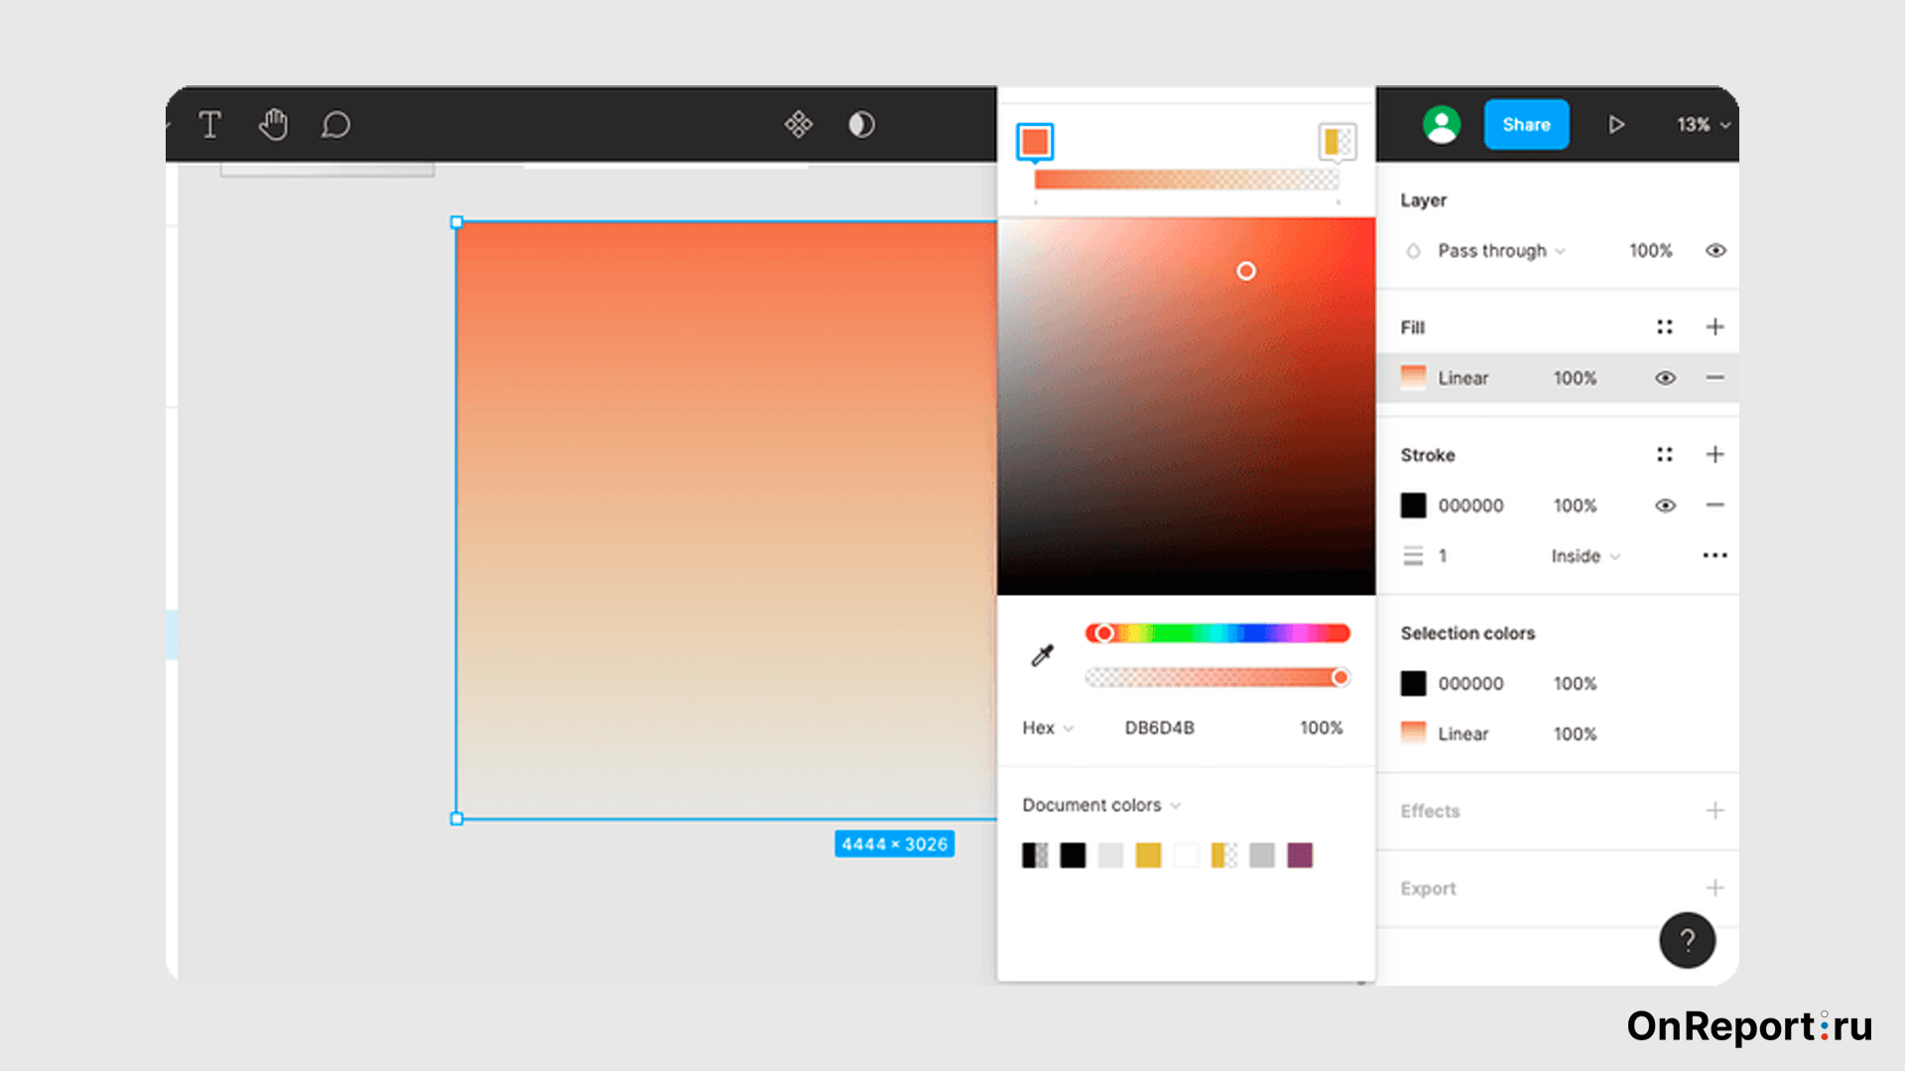Image resolution: width=1905 pixels, height=1071 pixels.
Task: Add an export setting with plus
Action: click(x=1714, y=889)
